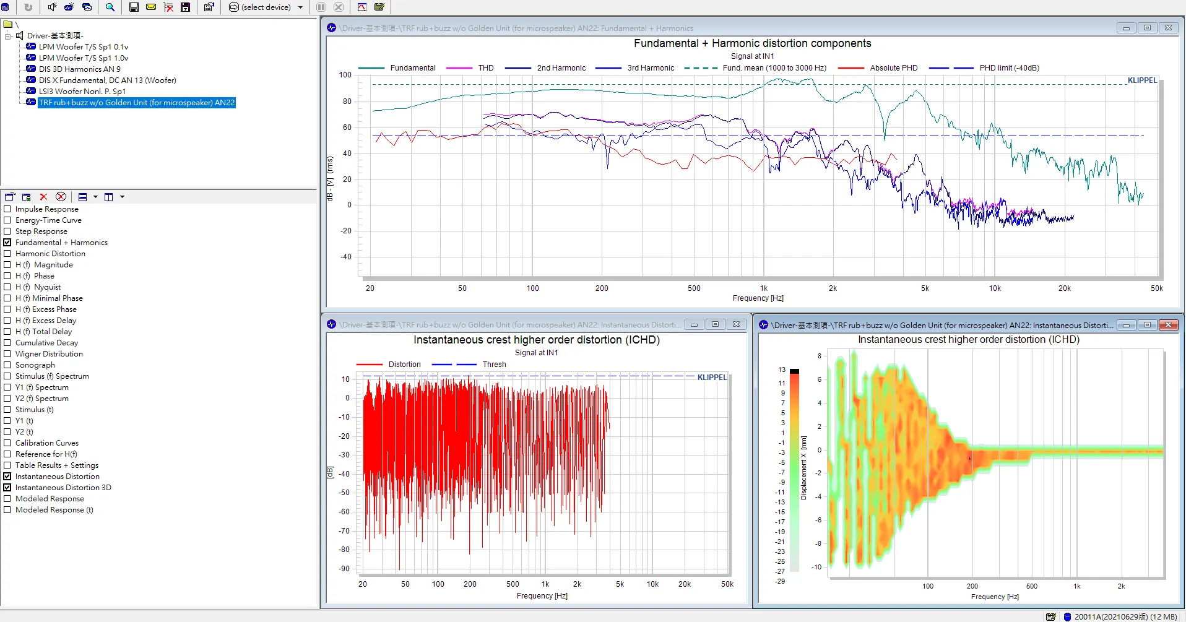Open the select device dropdown
This screenshot has height=622, width=1186.
click(301, 7)
